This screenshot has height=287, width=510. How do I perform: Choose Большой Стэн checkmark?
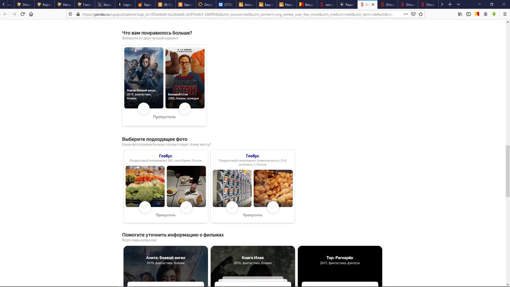click(x=185, y=108)
